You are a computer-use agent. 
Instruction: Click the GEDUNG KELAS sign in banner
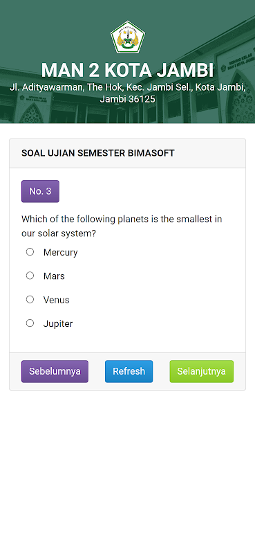click(x=237, y=64)
